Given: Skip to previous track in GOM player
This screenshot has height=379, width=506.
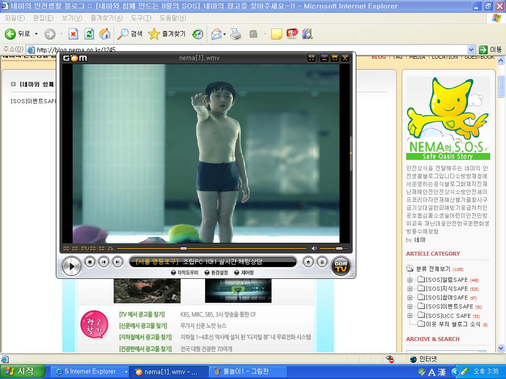Looking at the screenshot, I should coord(104,262).
